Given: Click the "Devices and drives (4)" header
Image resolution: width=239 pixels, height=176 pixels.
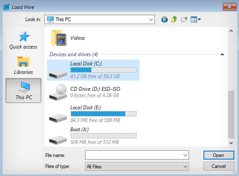Looking at the screenshot, I should [x=74, y=54].
